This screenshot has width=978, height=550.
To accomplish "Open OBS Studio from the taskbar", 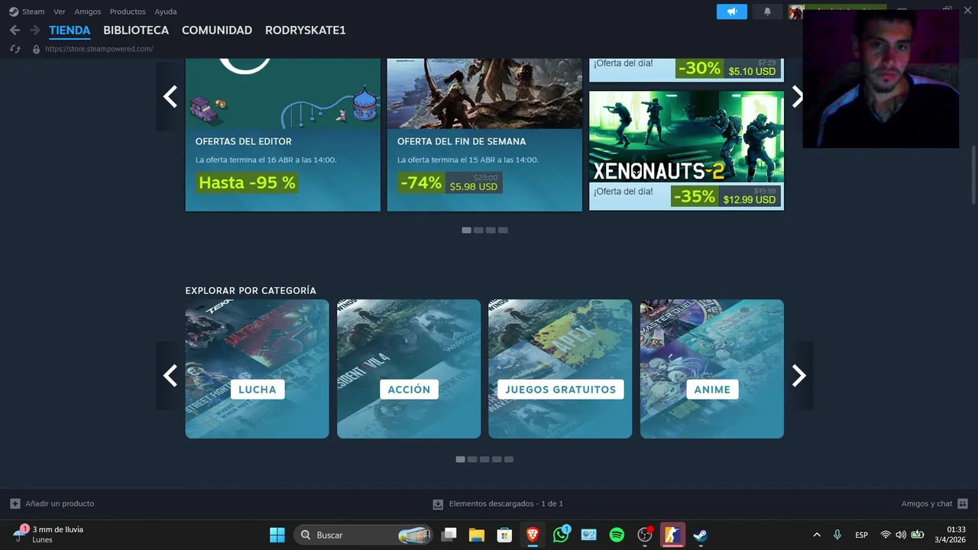I will 645,535.
